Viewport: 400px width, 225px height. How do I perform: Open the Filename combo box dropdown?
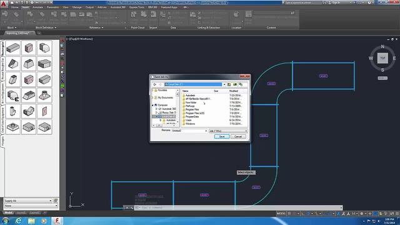point(206,131)
